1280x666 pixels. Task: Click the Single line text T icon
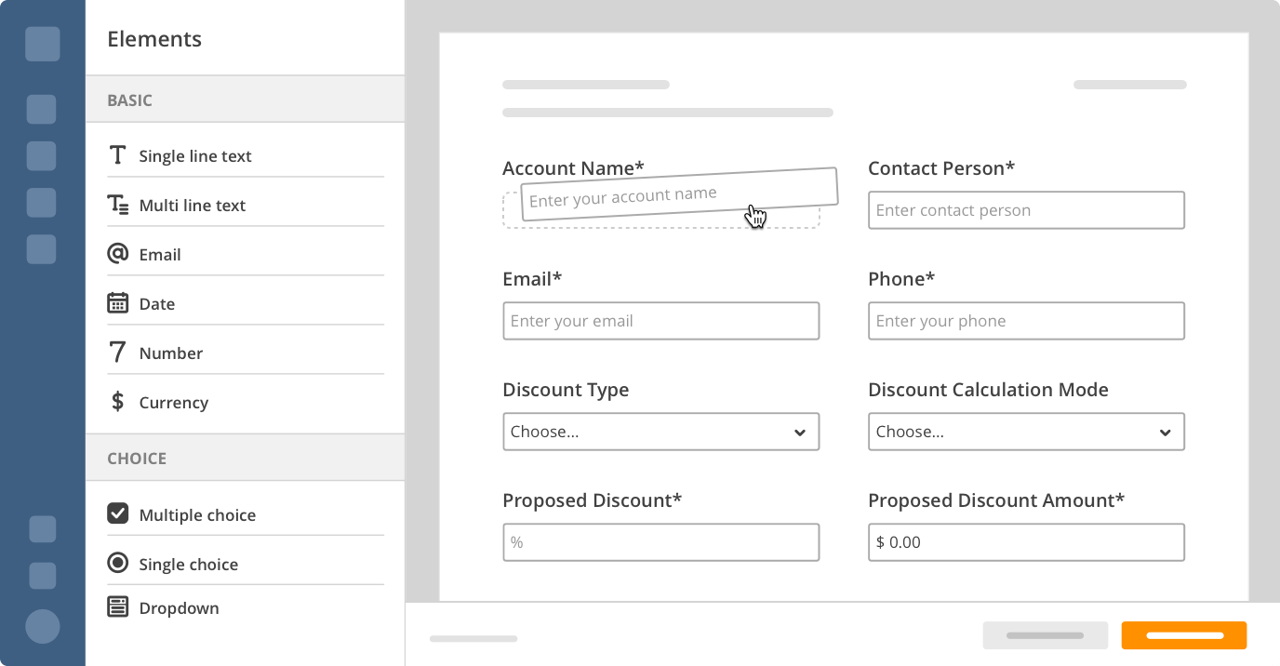tap(117, 155)
